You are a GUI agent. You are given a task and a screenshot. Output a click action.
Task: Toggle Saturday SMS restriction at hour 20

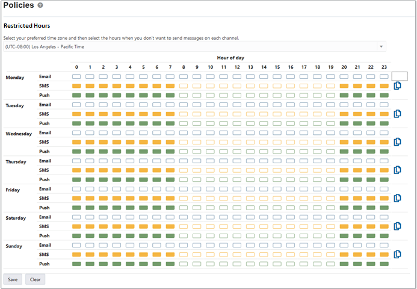(344, 226)
